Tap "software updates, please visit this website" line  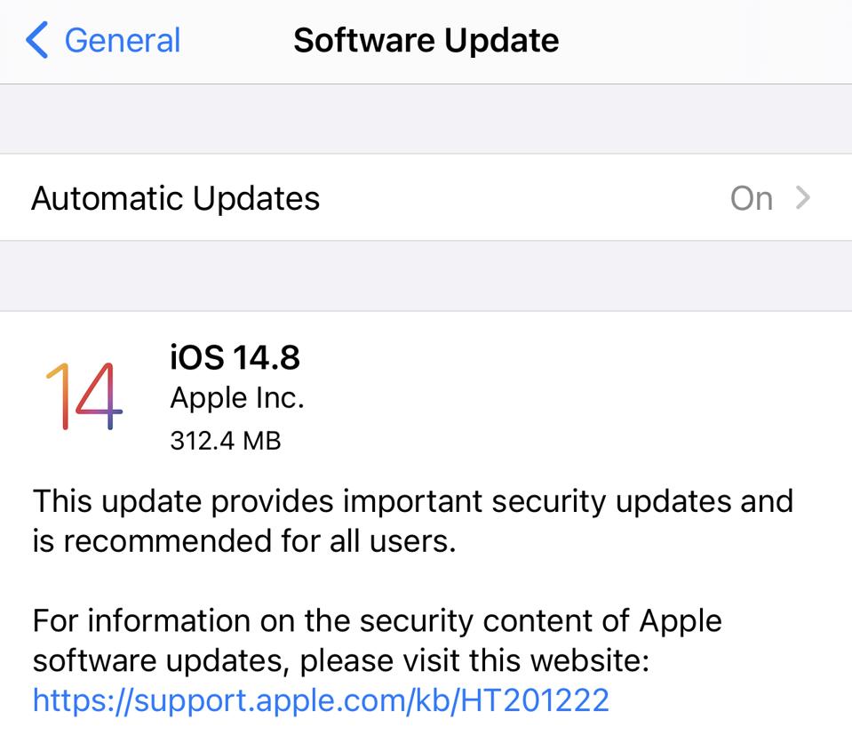pos(341,660)
